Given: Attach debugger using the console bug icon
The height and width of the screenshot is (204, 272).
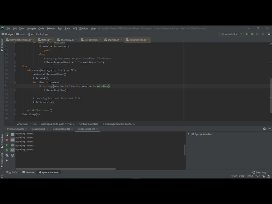Looking at the screenshot, I should point(7,150).
